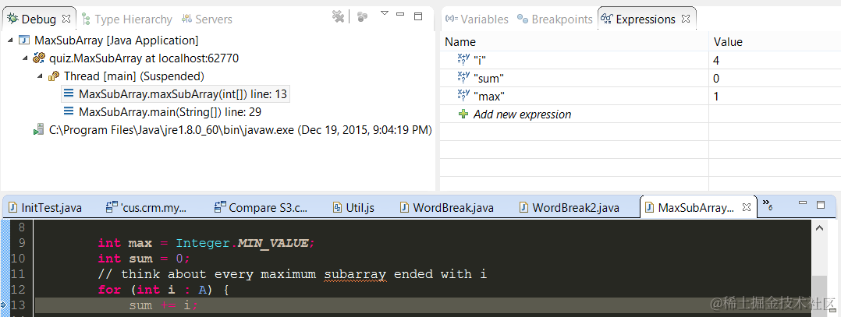Click the editor vertical scrollbar thumb
Viewport: 841px width, 317px height.
(x=819, y=296)
